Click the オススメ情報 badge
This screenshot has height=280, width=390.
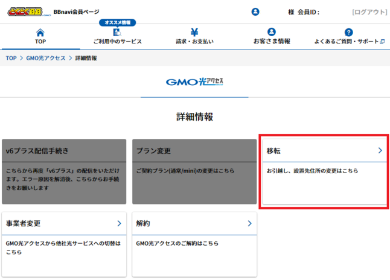[117, 22]
